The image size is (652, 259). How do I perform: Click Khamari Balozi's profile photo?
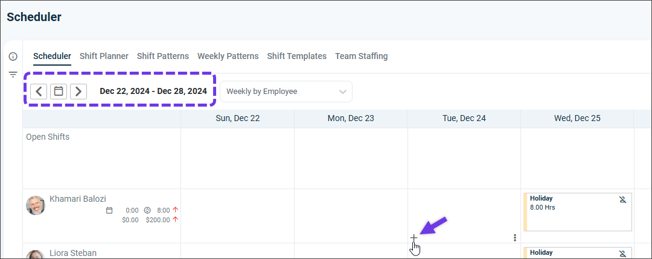(36, 205)
